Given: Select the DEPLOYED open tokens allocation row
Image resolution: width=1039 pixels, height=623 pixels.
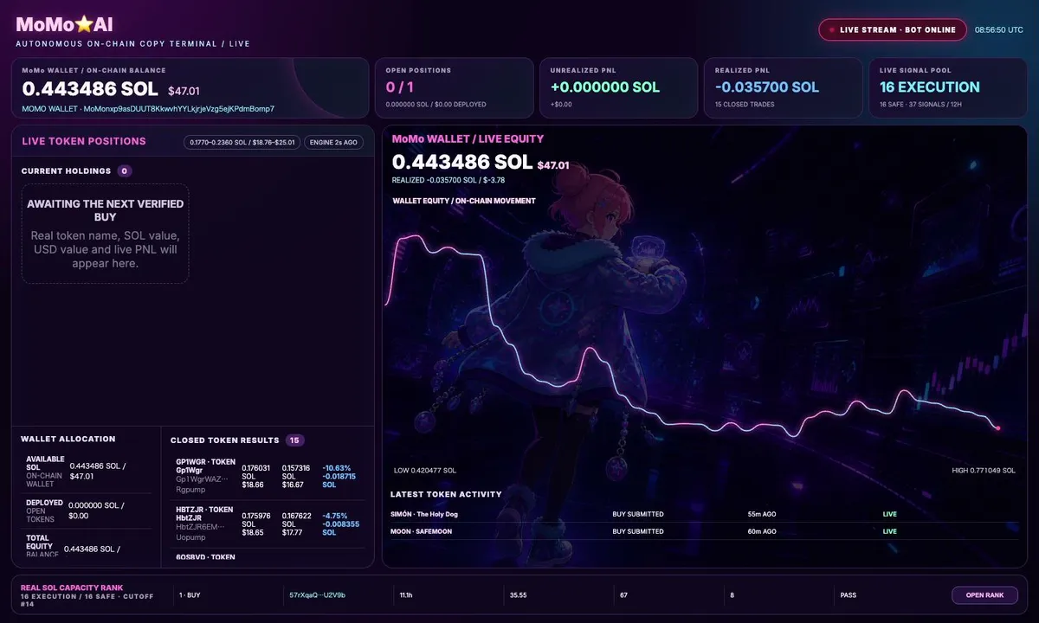Looking at the screenshot, I should [85, 511].
